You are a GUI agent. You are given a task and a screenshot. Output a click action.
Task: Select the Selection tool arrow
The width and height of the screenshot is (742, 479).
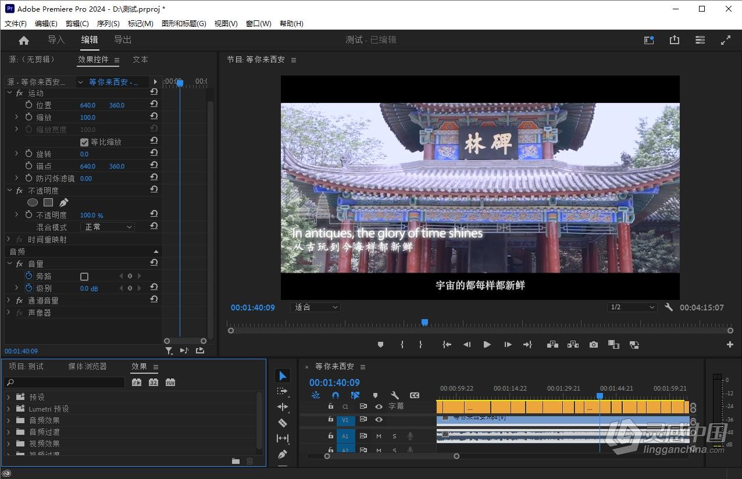click(283, 376)
